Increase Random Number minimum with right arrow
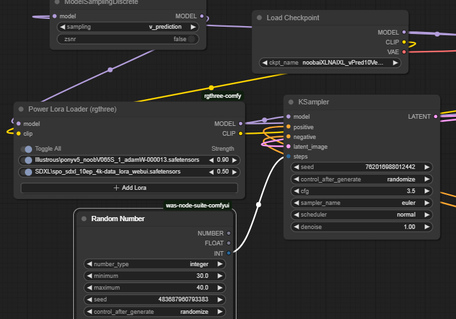Image resolution: width=456 pixels, height=319 pixels. tap(220, 276)
